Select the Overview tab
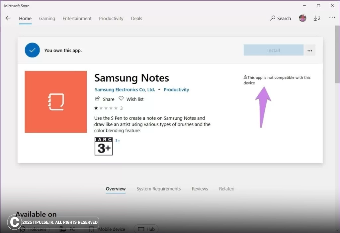 coord(116,189)
